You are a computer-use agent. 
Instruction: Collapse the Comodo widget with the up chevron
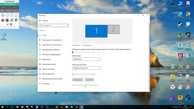[9, 28]
